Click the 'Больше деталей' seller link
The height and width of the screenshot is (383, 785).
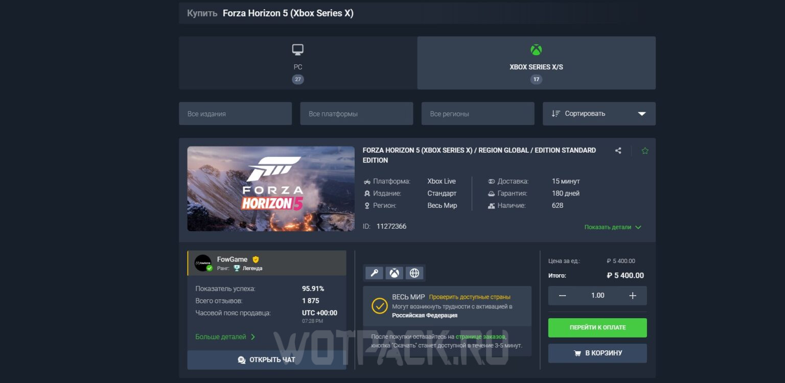click(x=225, y=337)
